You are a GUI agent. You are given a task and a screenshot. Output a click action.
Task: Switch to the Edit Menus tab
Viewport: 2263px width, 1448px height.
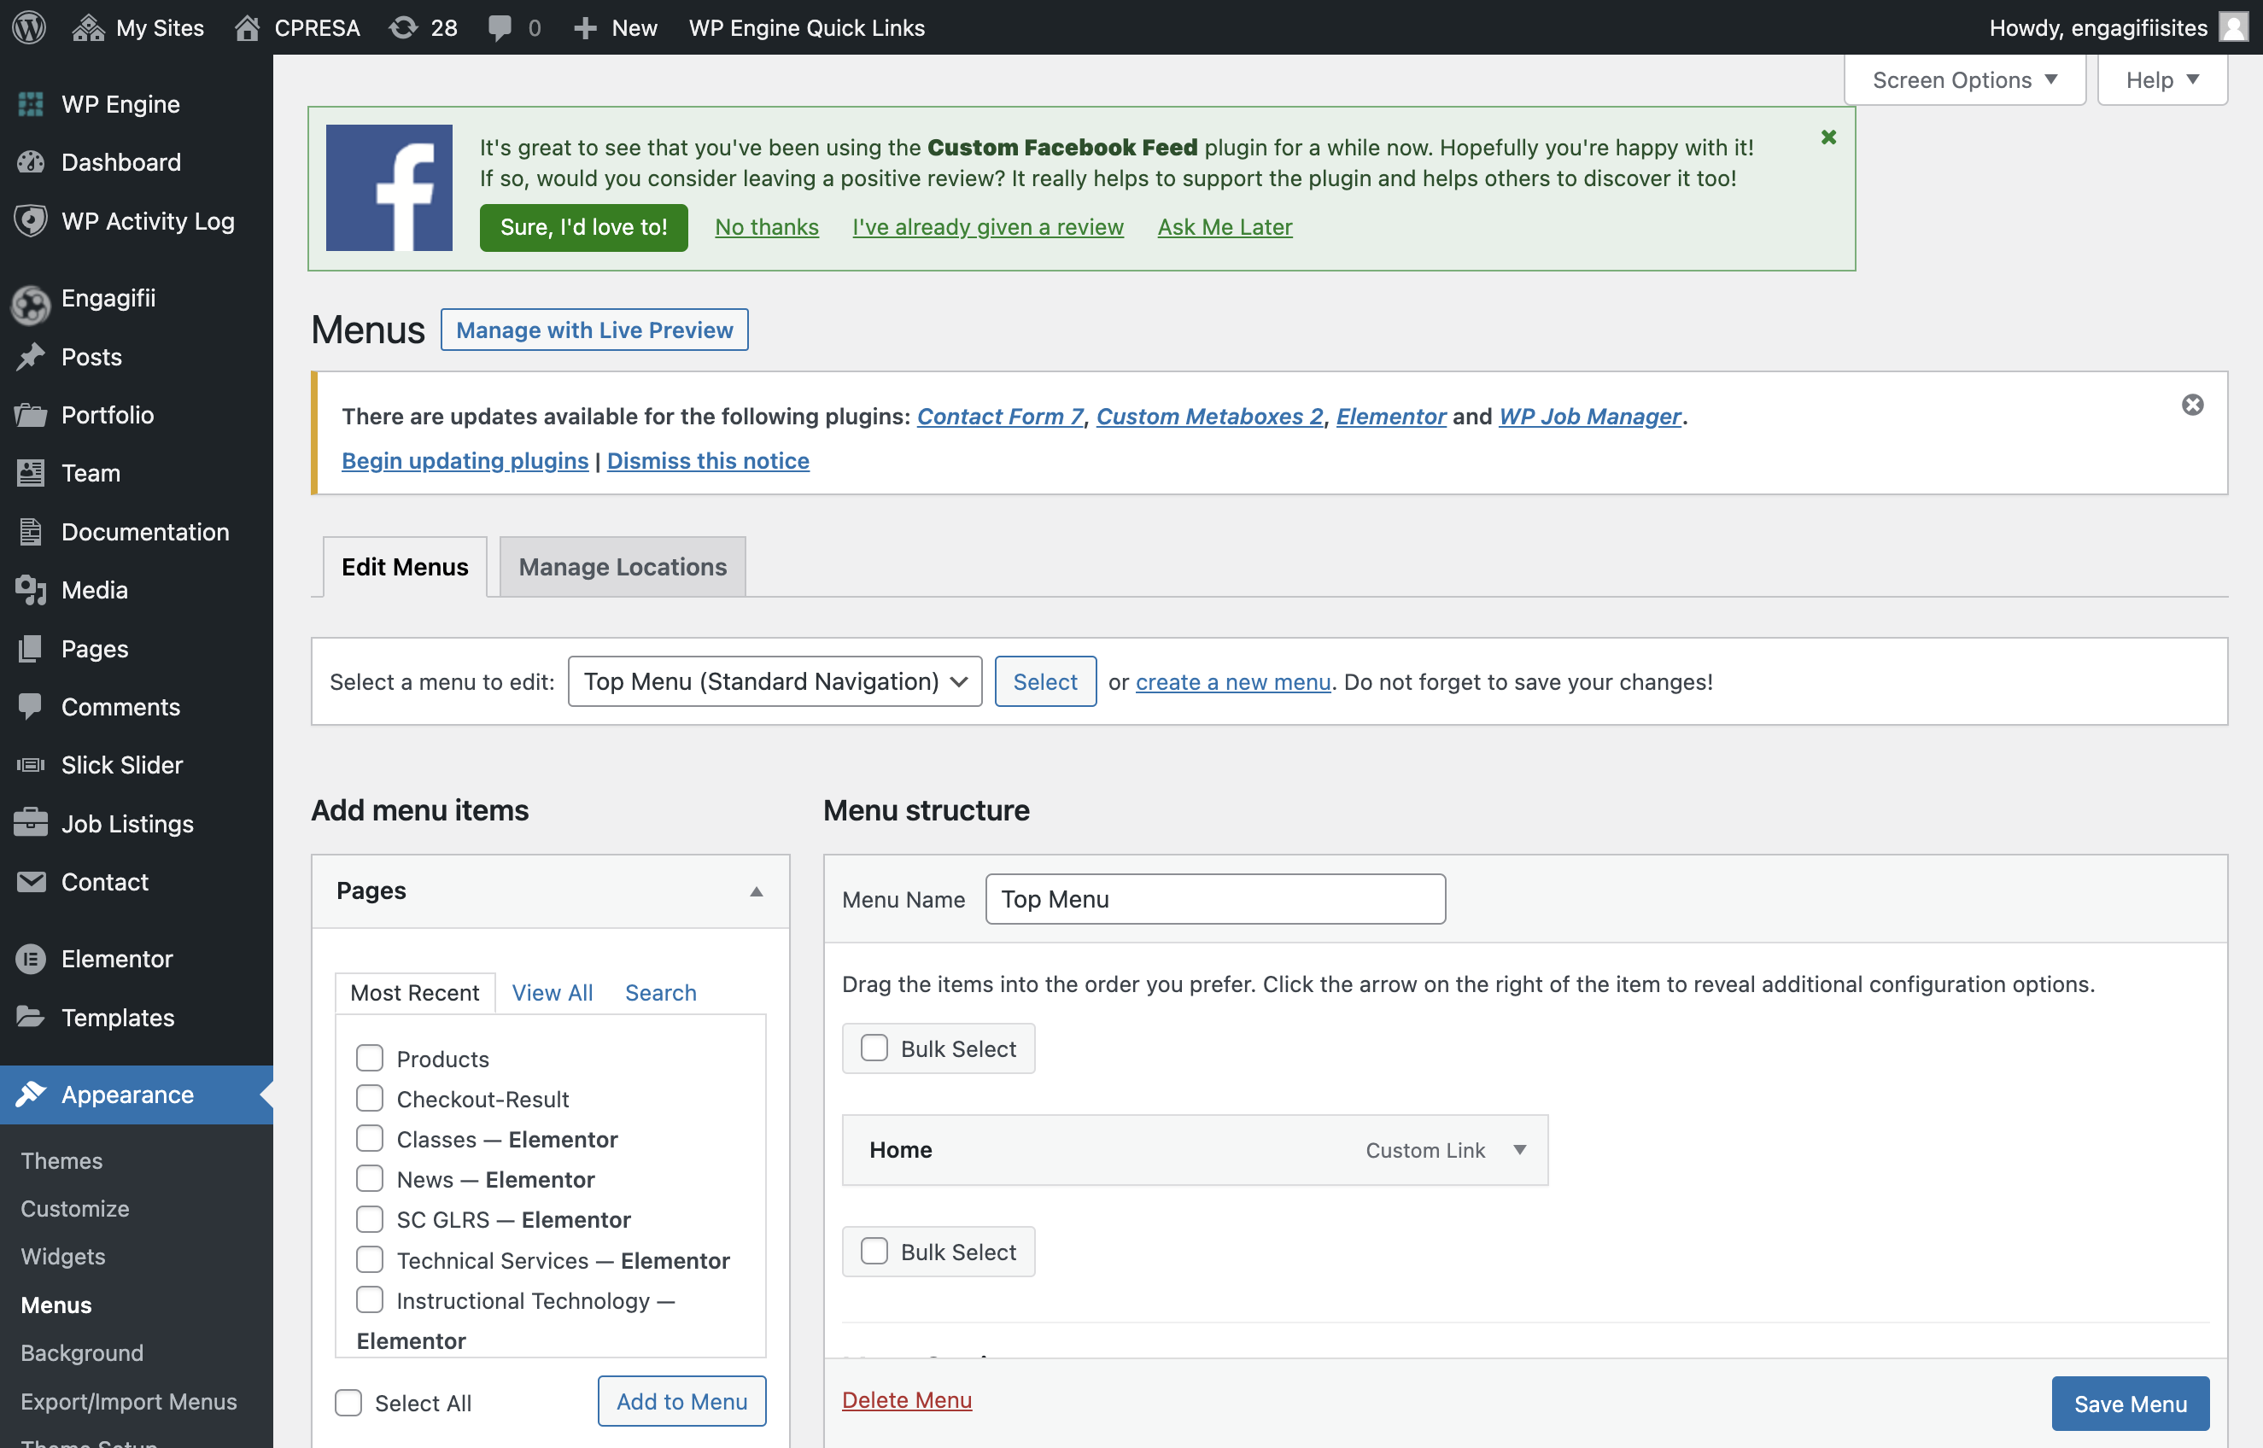(404, 566)
